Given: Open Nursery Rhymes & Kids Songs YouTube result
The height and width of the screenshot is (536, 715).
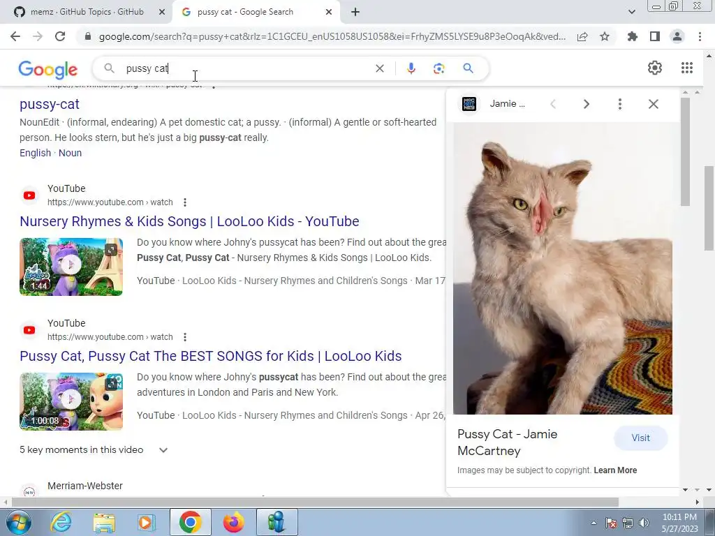Looking at the screenshot, I should coord(189,221).
